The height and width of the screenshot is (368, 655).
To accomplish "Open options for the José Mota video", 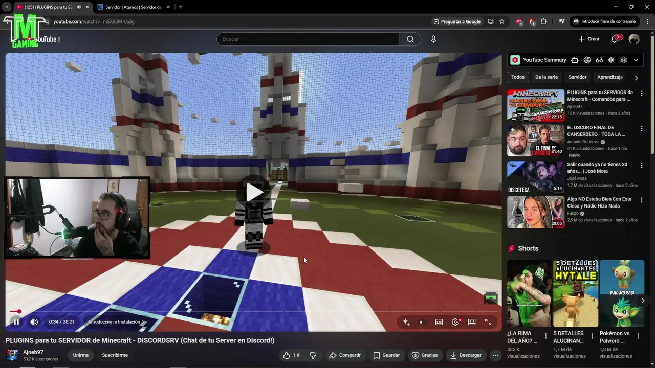I will (x=641, y=165).
